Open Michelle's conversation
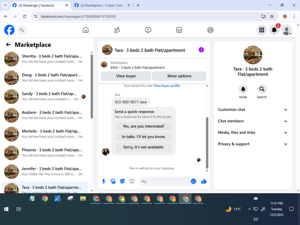The height and width of the screenshot is (225, 300). pos(45,134)
